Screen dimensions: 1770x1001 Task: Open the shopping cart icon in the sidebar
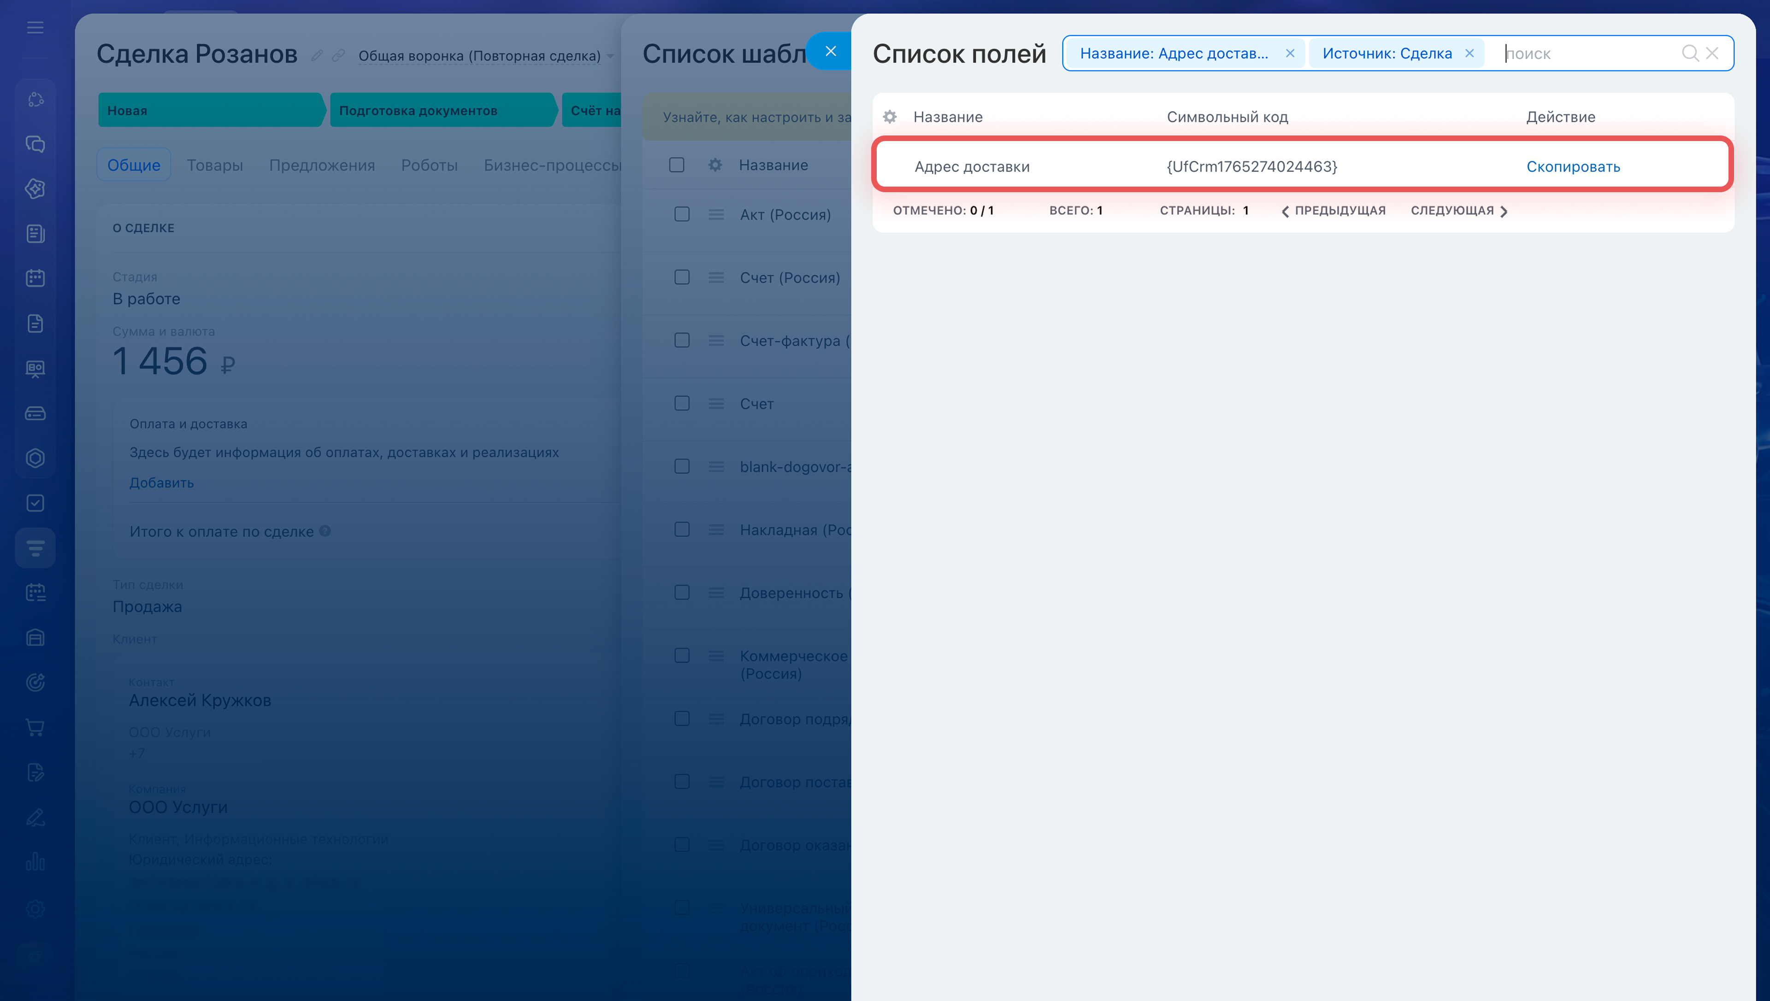click(x=35, y=727)
